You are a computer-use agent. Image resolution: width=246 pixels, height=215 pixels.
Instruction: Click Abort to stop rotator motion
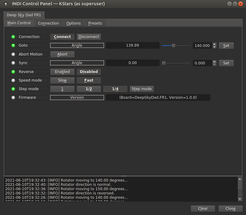(x=62, y=54)
